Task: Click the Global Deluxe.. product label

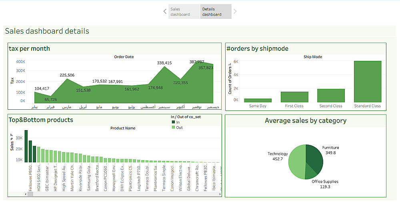Action: tap(189, 178)
